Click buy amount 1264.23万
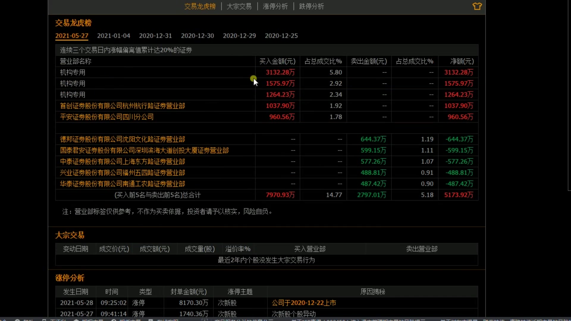 280,95
